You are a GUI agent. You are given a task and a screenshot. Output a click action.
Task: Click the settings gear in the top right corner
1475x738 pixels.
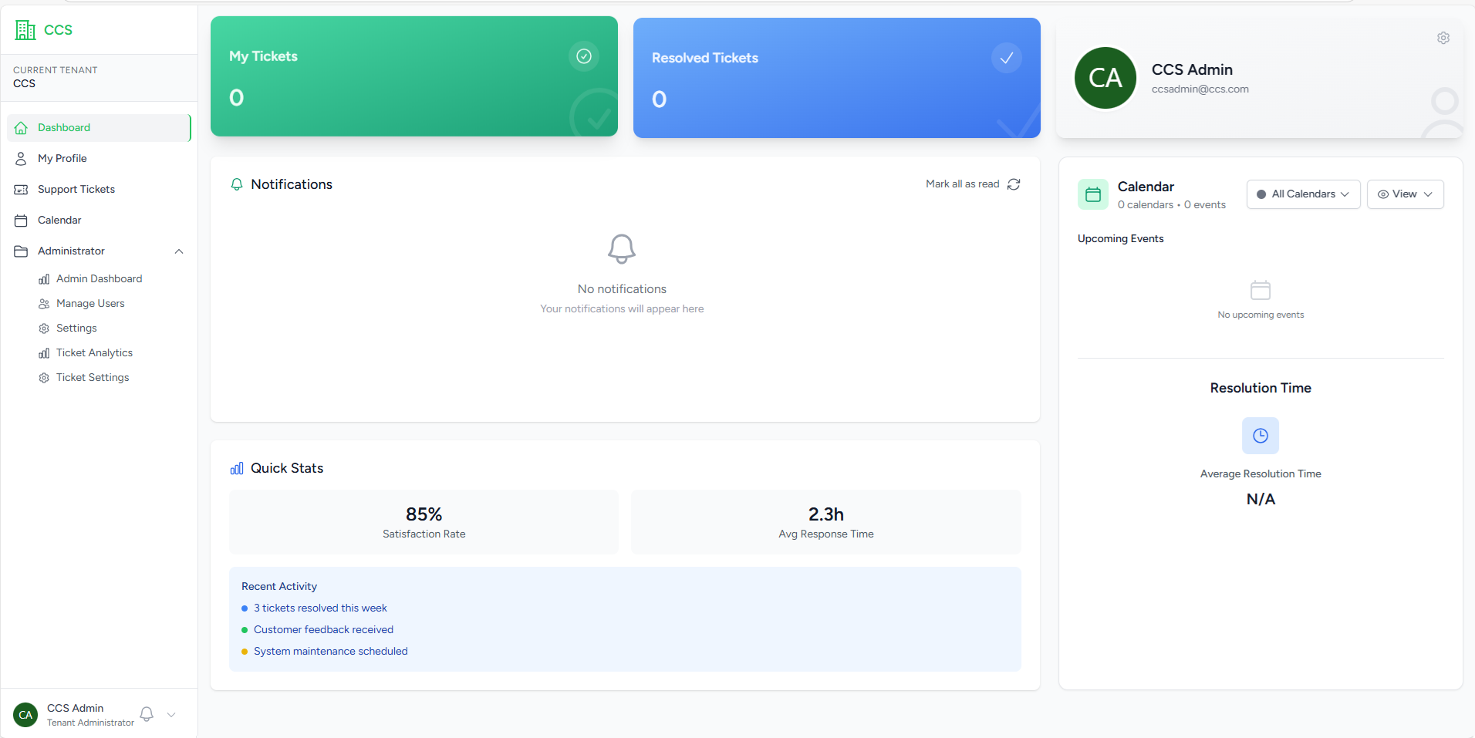click(x=1443, y=37)
